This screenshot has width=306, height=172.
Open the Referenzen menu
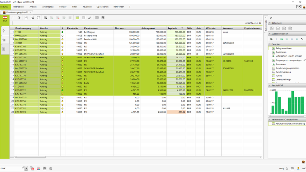[x=119, y=7]
